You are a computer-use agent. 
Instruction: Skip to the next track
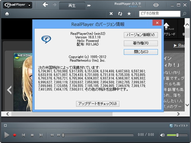[41, 135]
